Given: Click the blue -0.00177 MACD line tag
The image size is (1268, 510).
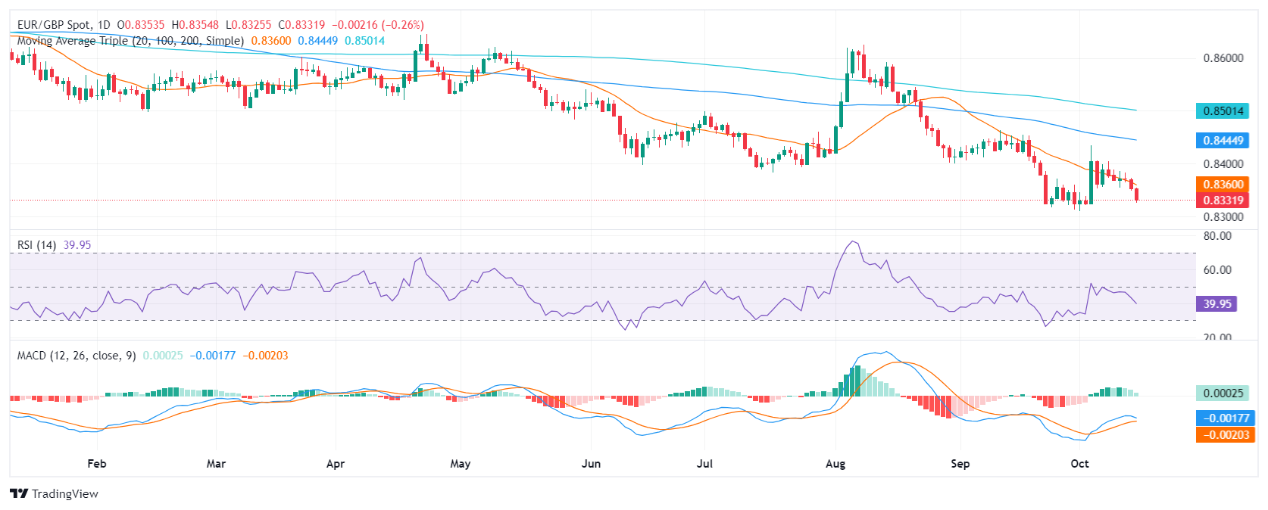Looking at the screenshot, I should 1223,418.
